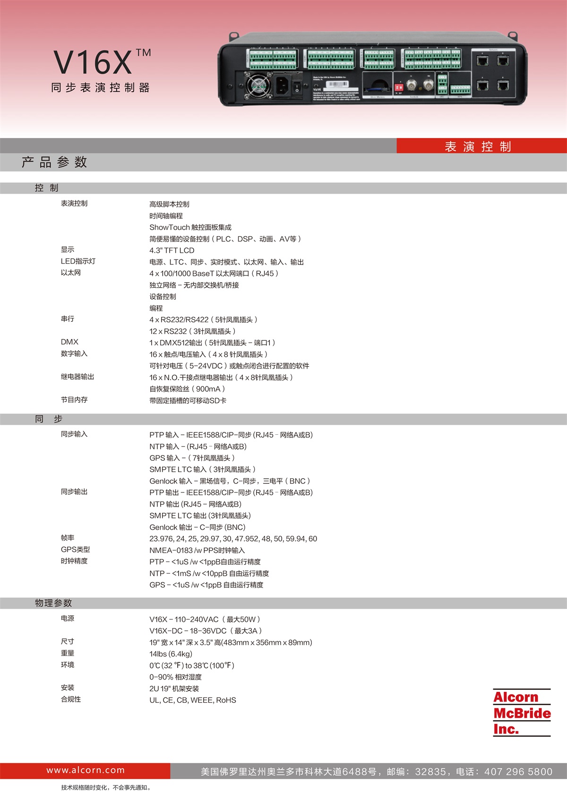Click UL, CE, CB, WEEE, RoHS value
The width and height of the screenshot is (567, 792).
click(193, 700)
